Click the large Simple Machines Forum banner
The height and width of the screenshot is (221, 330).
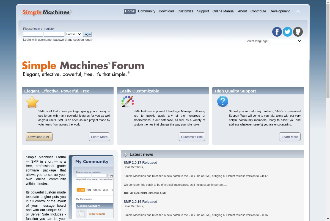83,69
